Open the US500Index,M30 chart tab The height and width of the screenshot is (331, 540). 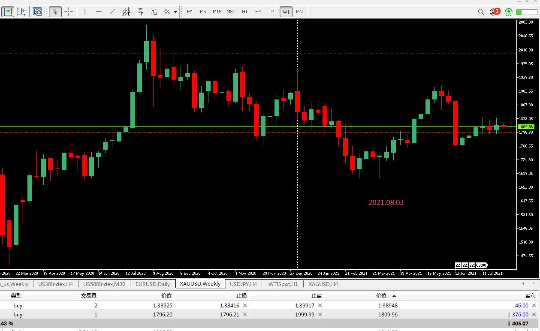click(104, 284)
